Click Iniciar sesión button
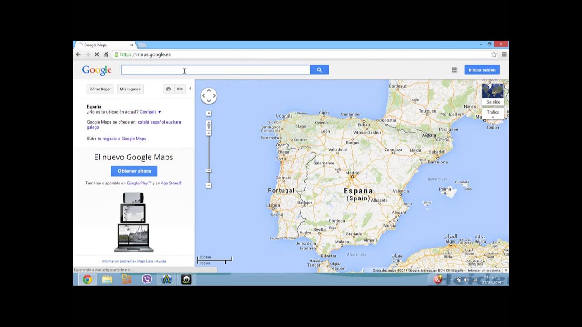 [x=482, y=70]
